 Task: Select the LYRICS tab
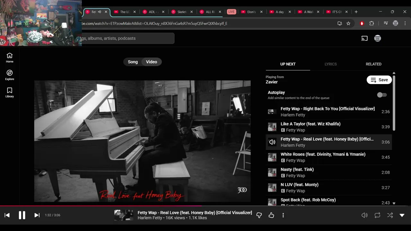(330, 64)
